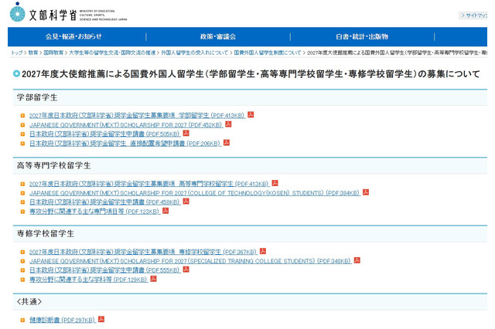Open 奨学金留学生申請書 PDF 458KB link
Screen dimensions: 495x329
point(105,202)
